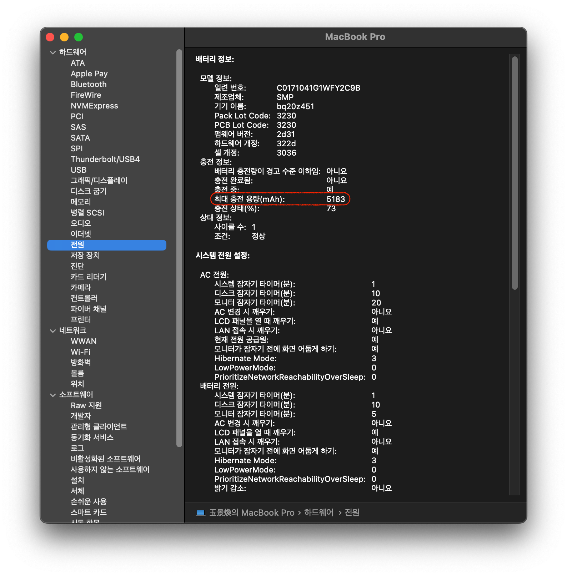Select 컨트롤러 in the sidebar
The height and width of the screenshot is (576, 567).
click(x=84, y=298)
